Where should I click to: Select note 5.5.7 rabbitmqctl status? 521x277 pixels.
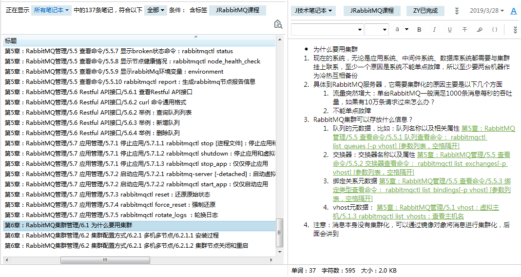click(139, 51)
